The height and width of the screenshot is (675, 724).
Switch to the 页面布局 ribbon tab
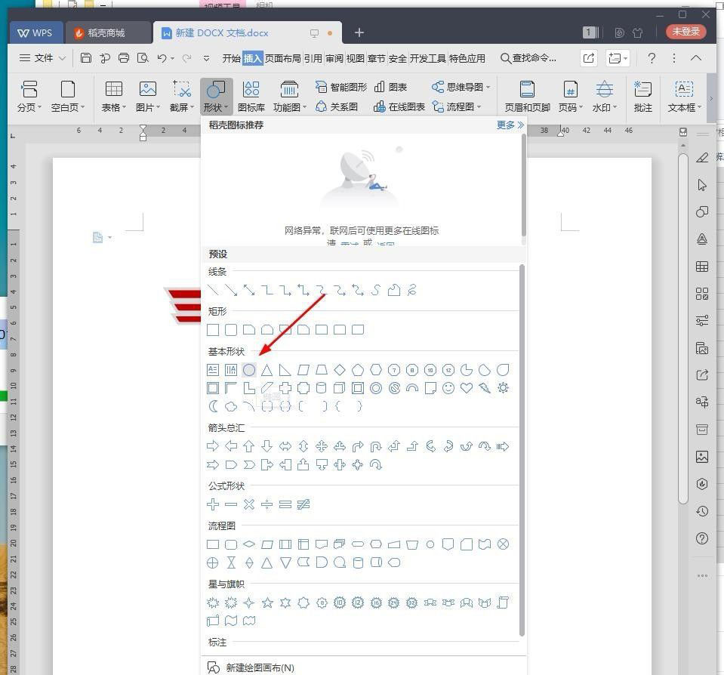283,58
